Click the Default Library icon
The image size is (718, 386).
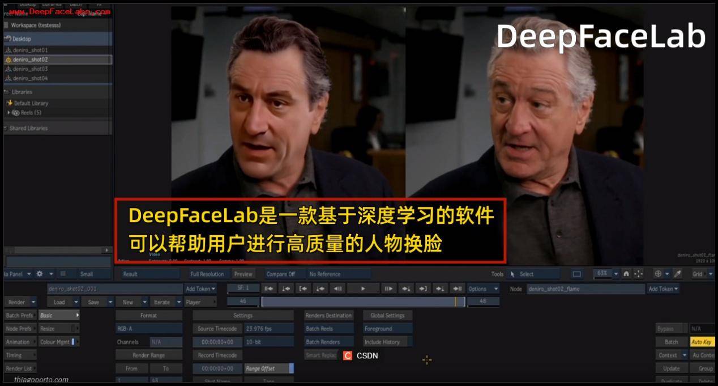(9, 103)
